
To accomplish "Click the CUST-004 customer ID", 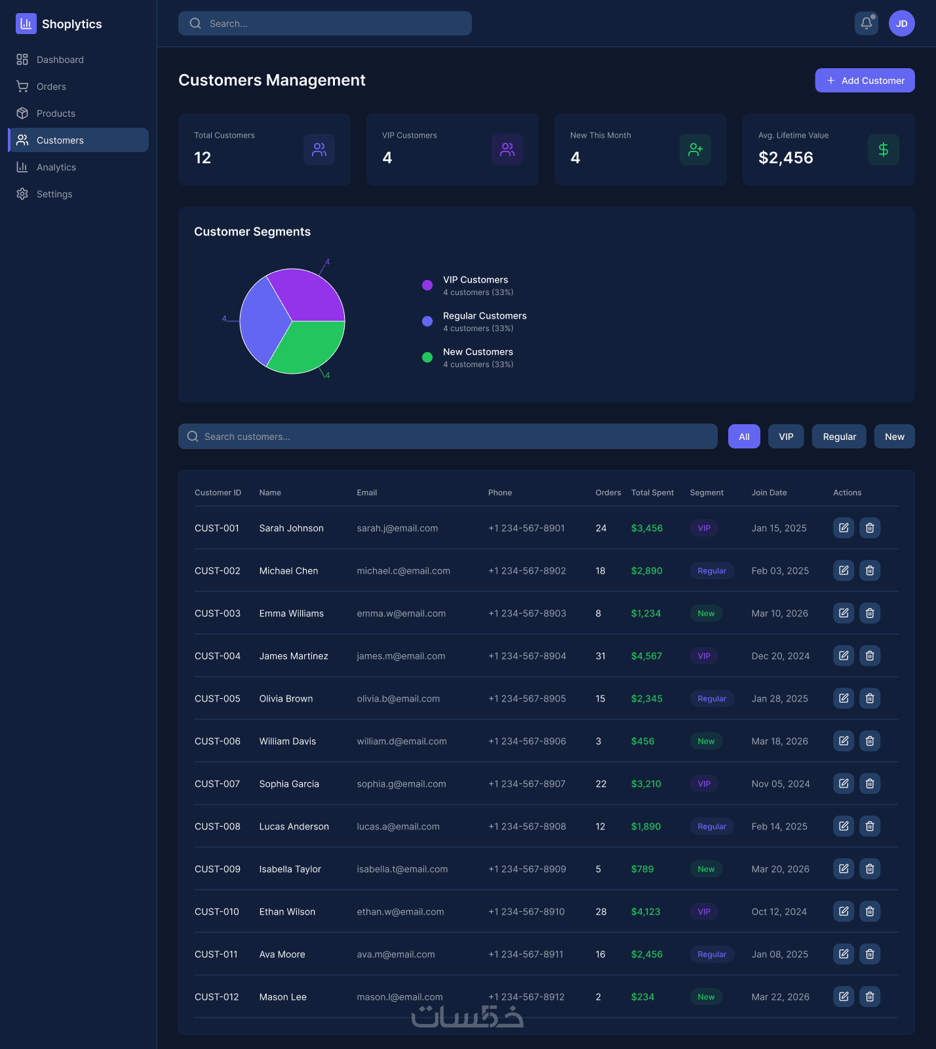I will pyautogui.click(x=218, y=656).
